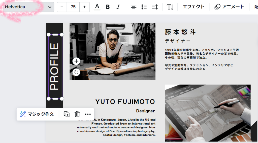Click top pill handle of PROFILE box
Screen dimensions: 258x143
[x=55, y=35]
